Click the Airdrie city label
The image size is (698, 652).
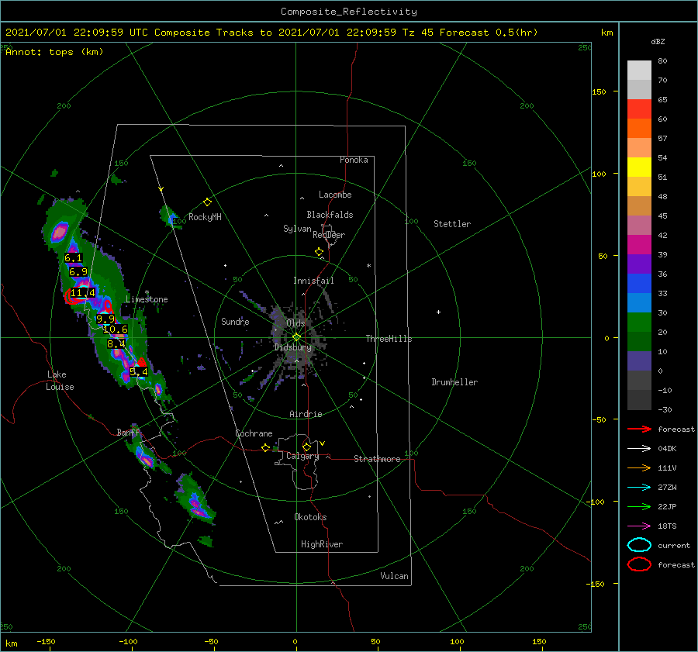coord(306,414)
